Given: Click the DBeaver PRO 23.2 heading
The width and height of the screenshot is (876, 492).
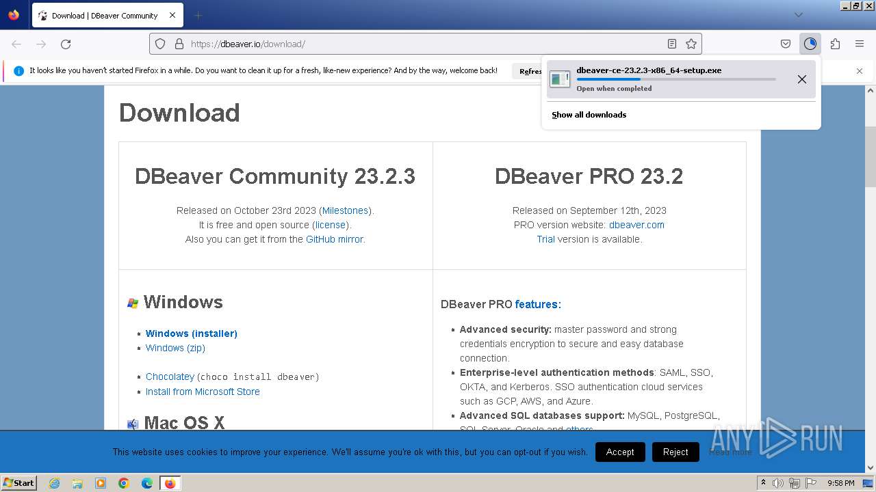Looking at the screenshot, I should (x=589, y=176).
